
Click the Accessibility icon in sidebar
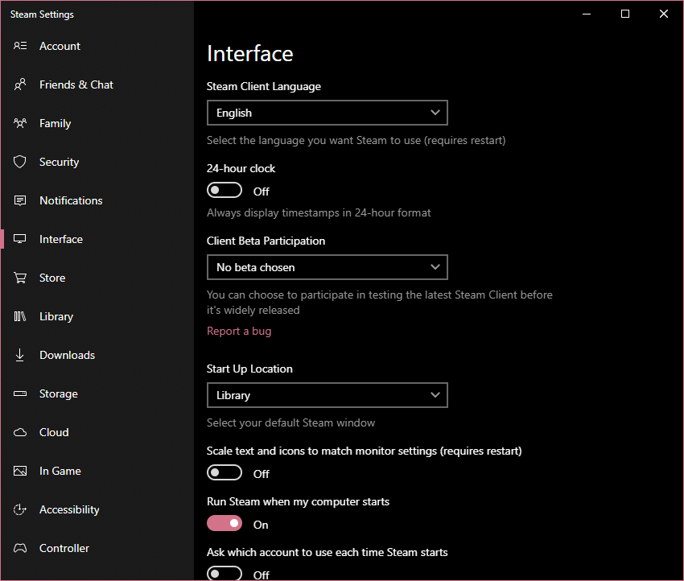tap(20, 509)
